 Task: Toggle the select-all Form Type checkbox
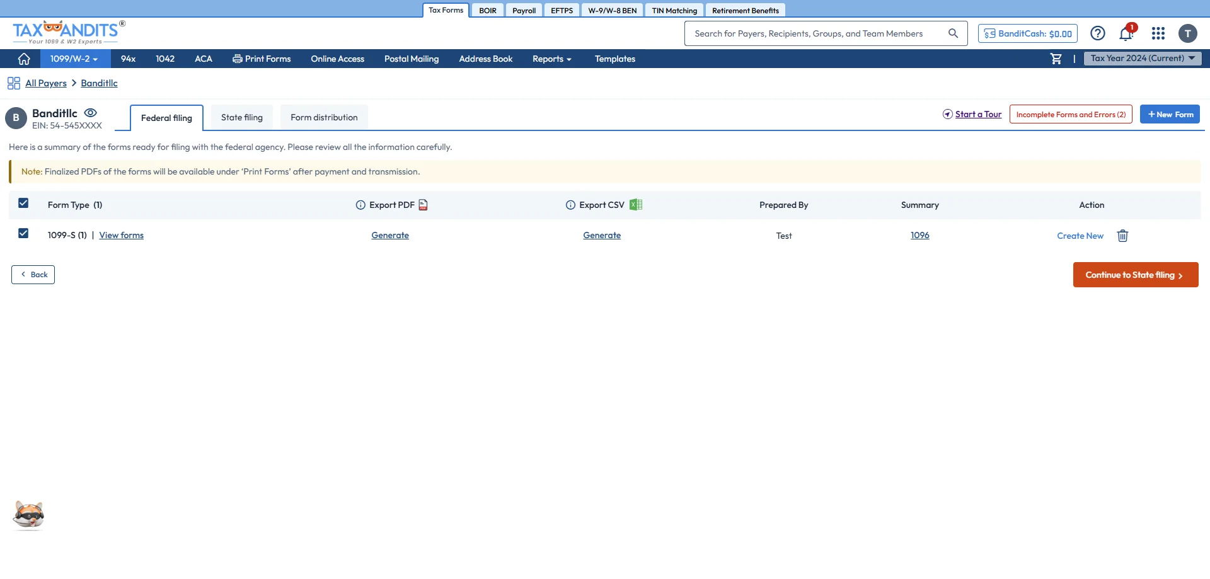(23, 203)
